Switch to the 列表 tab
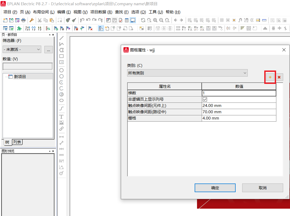Viewport: 290px width, 216px height. (x=17, y=142)
